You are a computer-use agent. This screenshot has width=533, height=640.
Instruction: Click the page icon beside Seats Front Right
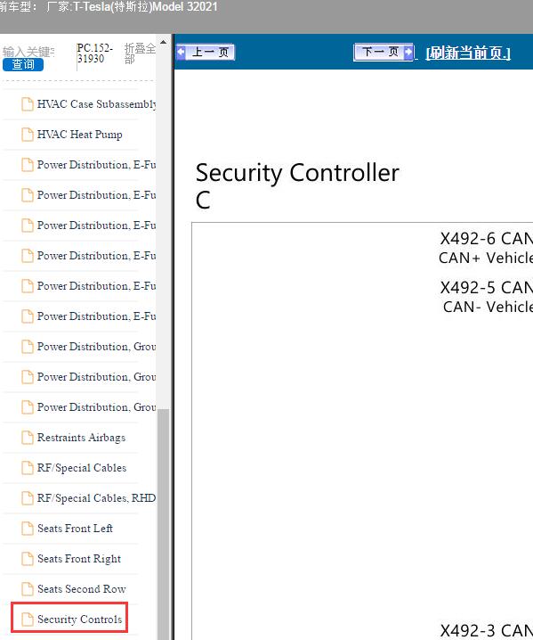[28, 559]
